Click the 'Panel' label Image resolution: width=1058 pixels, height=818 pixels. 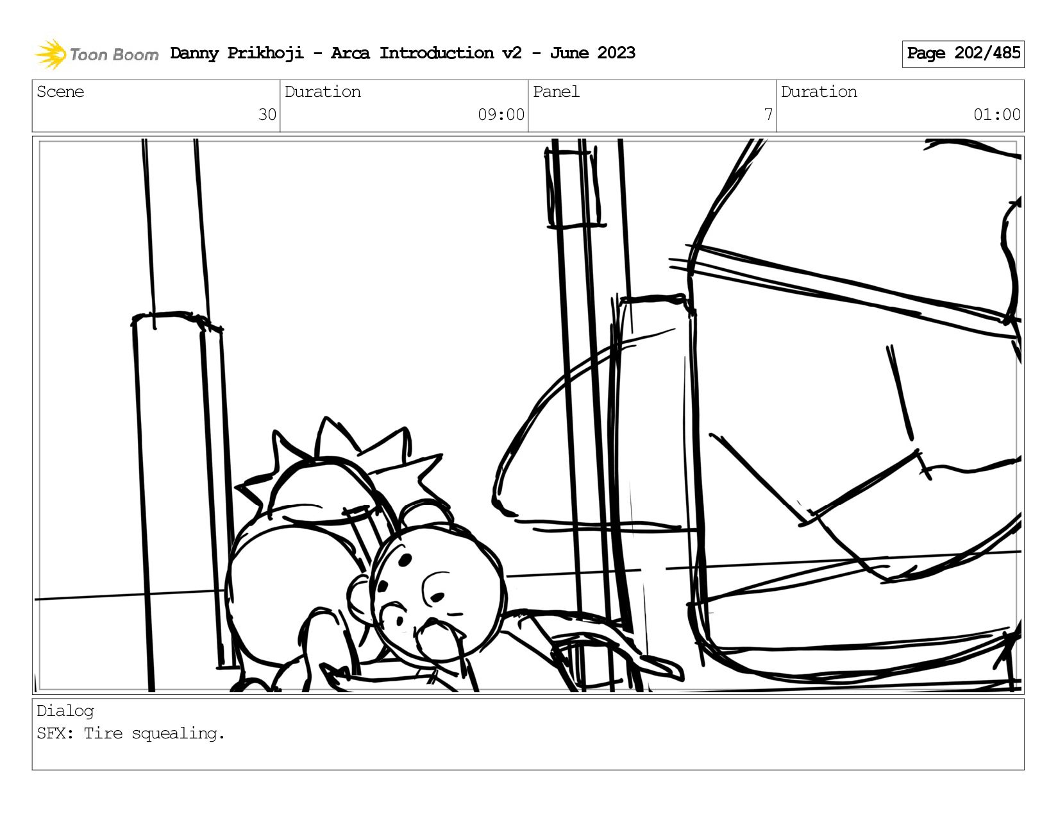[x=556, y=92]
